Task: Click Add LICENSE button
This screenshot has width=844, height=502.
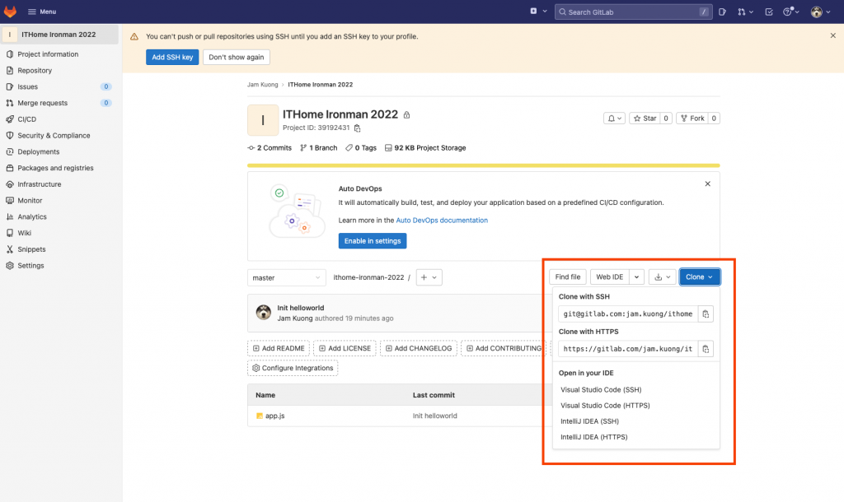Action: pos(345,348)
